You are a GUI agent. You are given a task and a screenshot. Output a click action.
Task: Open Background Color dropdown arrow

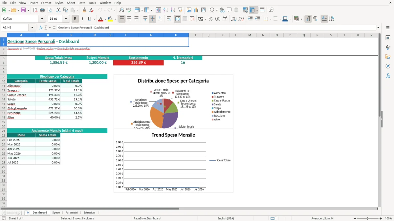pyautogui.click(x=115, y=19)
